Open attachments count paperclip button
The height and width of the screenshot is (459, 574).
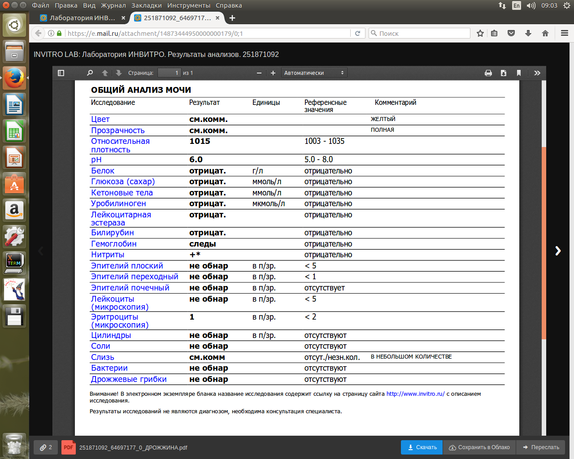pyautogui.click(x=46, y=447)
